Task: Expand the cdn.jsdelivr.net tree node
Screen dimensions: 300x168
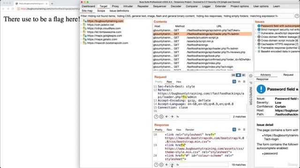Action: (x=82, y=25)
